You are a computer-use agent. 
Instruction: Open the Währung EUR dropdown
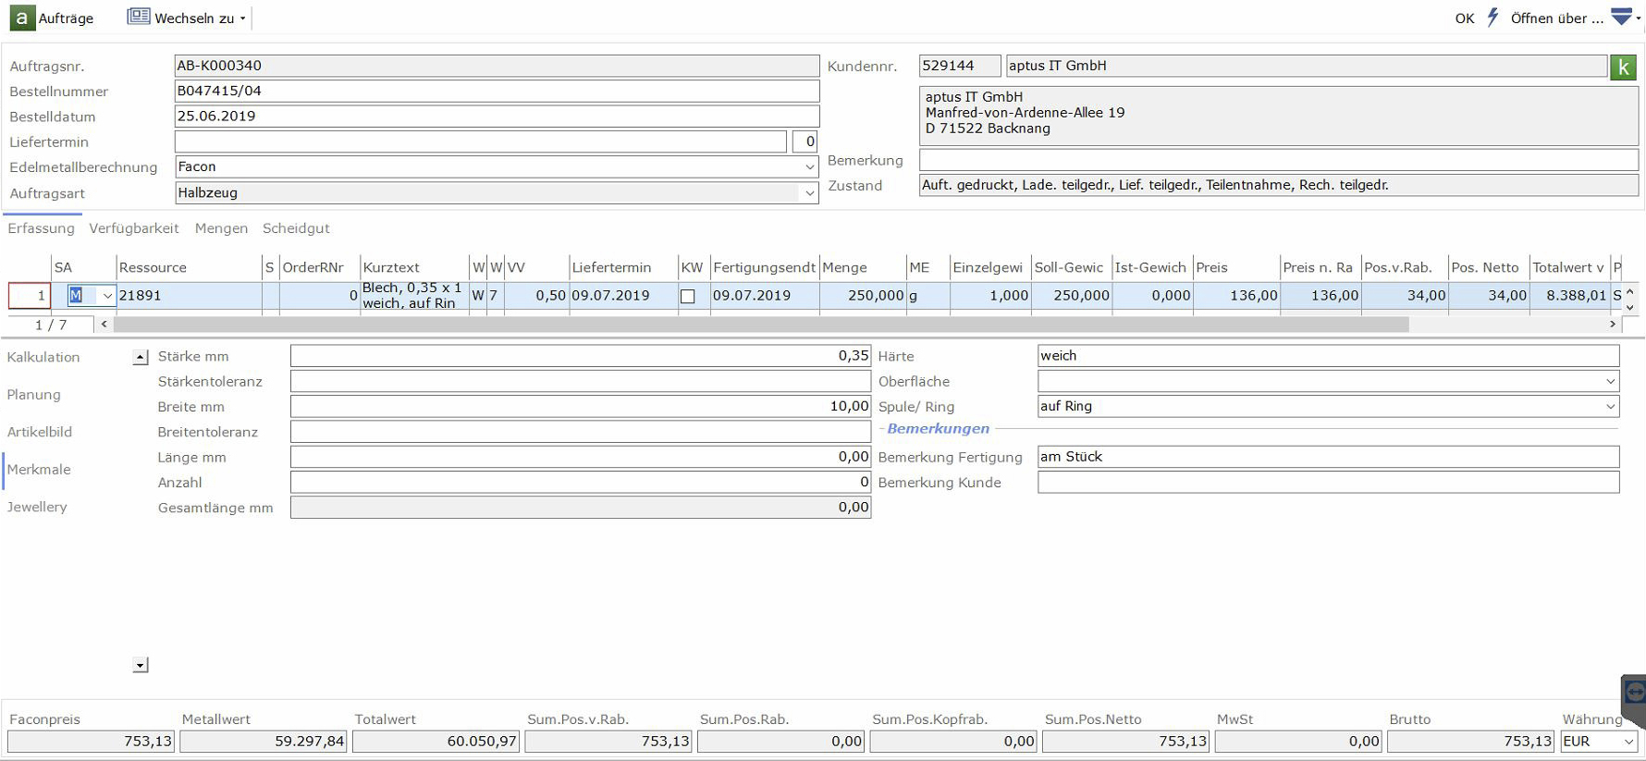(1628, 742)
